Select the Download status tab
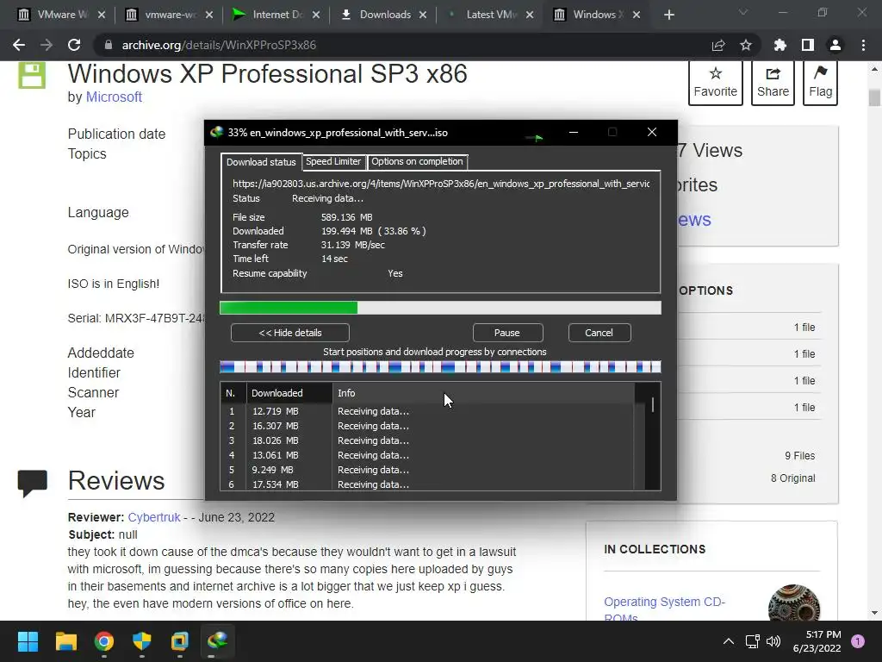 coord(261,162)
